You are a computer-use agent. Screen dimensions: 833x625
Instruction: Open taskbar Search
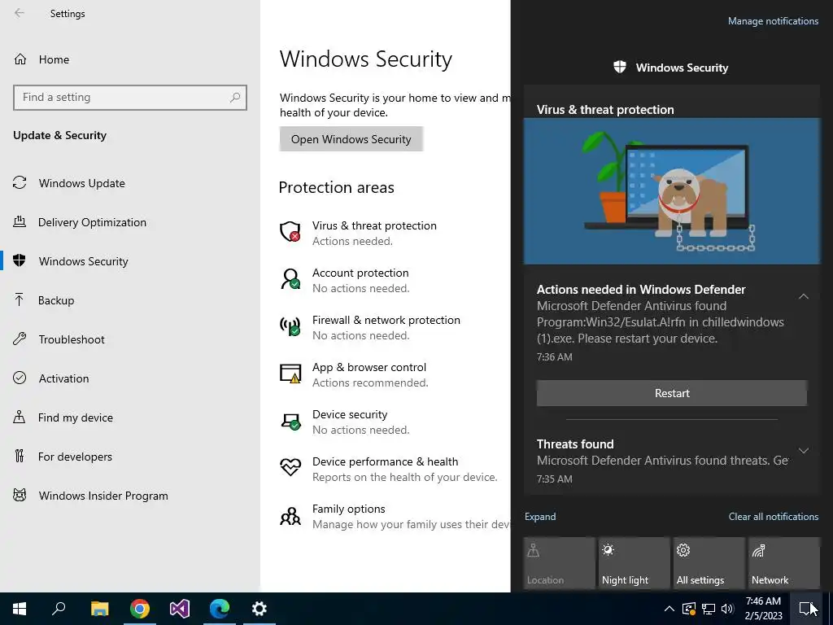click(59, 609)
